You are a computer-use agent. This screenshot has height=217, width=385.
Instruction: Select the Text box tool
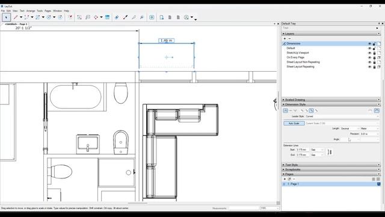[79, 17]
